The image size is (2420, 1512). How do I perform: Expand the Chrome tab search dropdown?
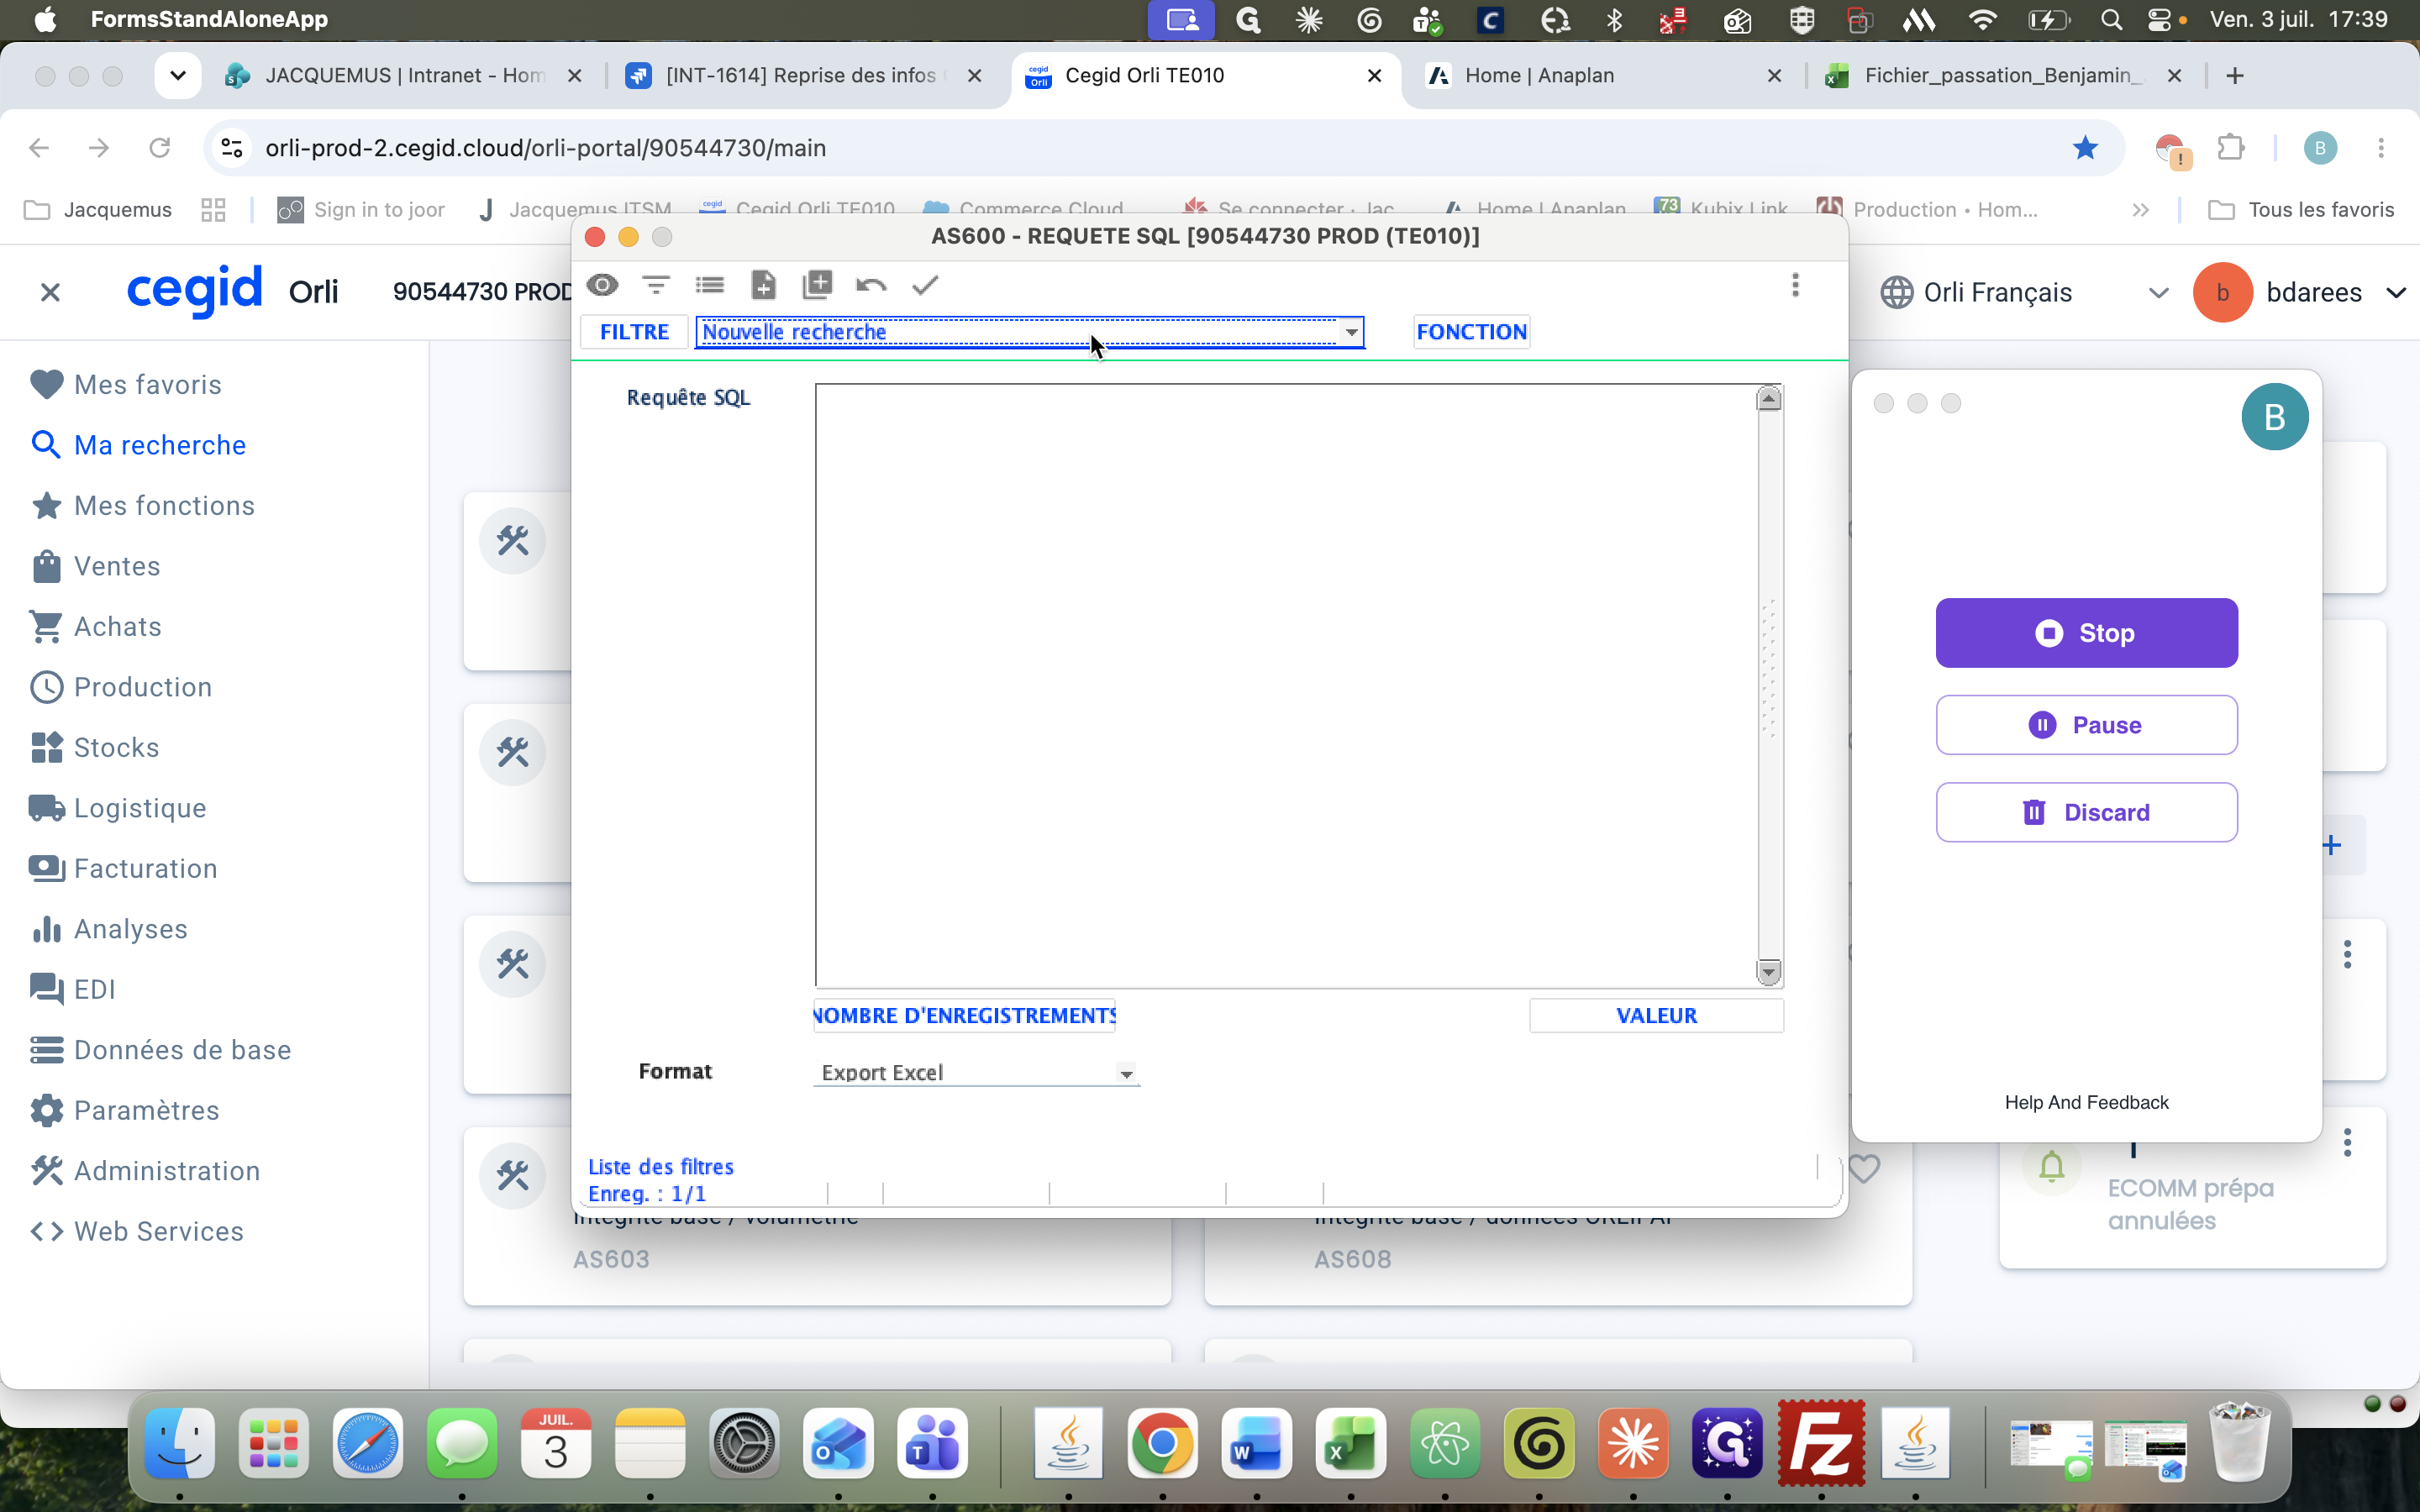(178, 76)
